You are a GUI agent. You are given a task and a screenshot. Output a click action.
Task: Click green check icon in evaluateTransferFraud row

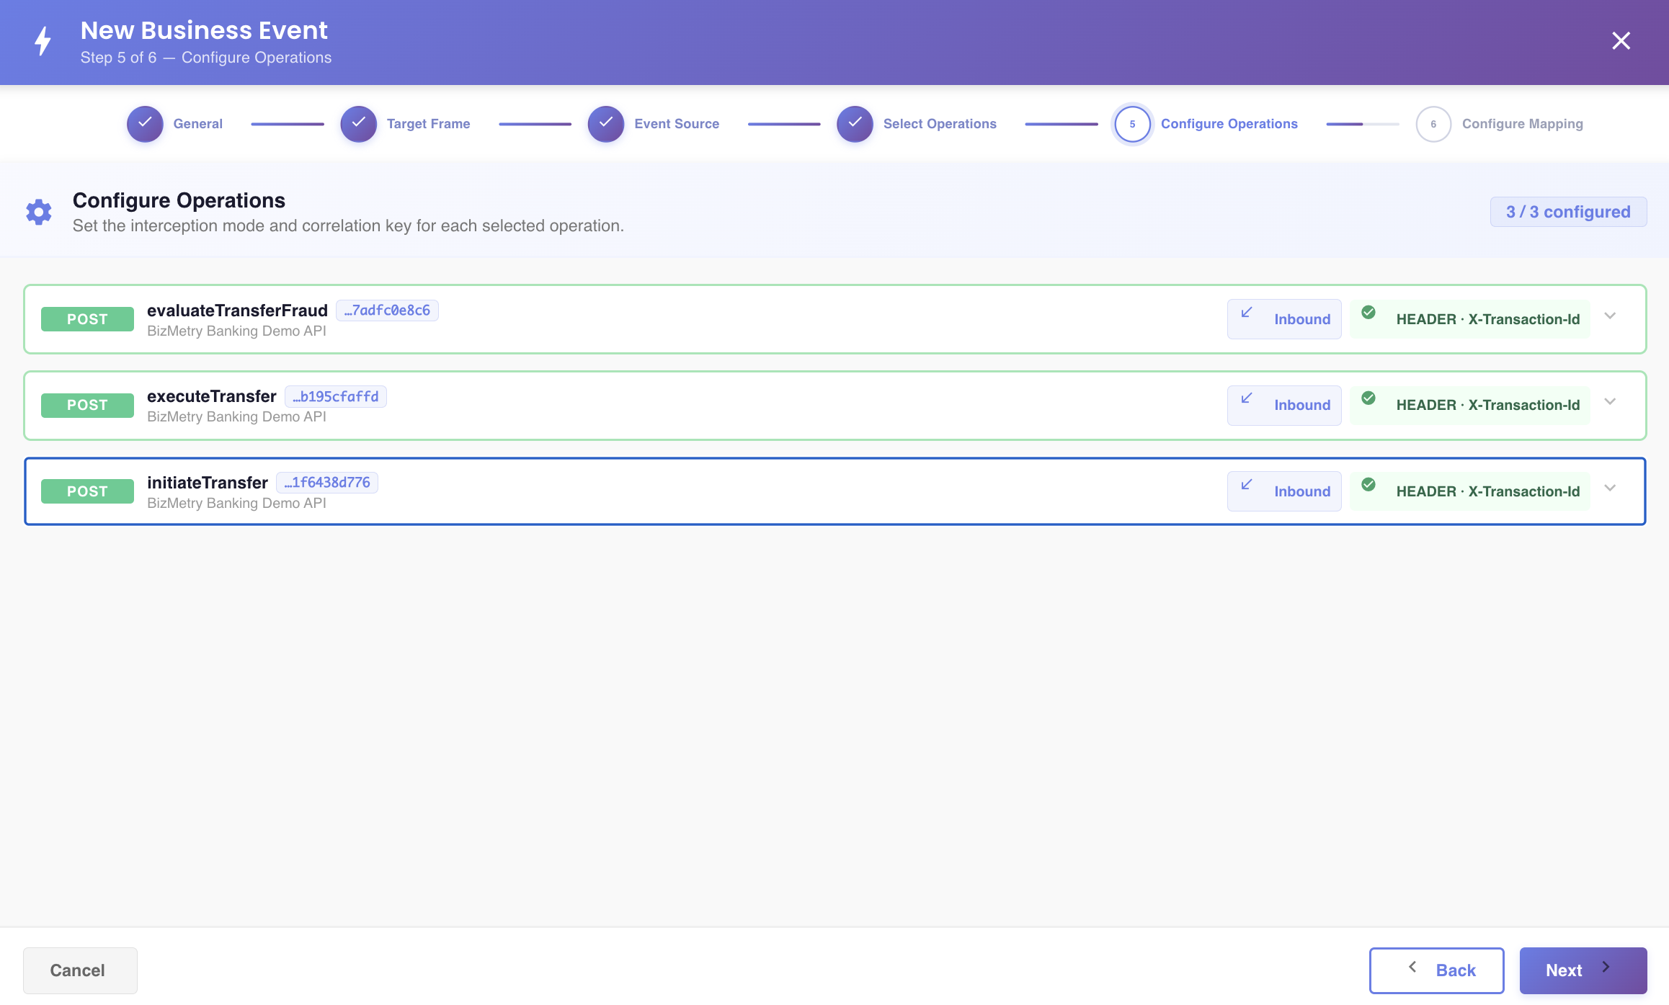coord(1368,312)
